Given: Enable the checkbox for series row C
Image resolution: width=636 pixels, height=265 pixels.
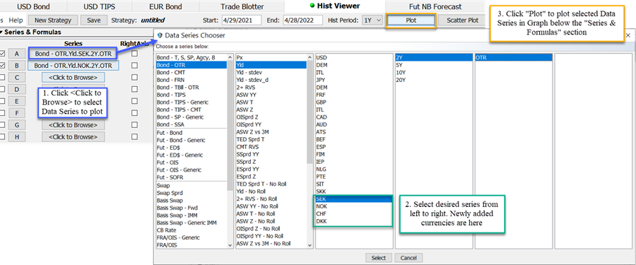Looking at the screenshot, I should tap(3, 77).
